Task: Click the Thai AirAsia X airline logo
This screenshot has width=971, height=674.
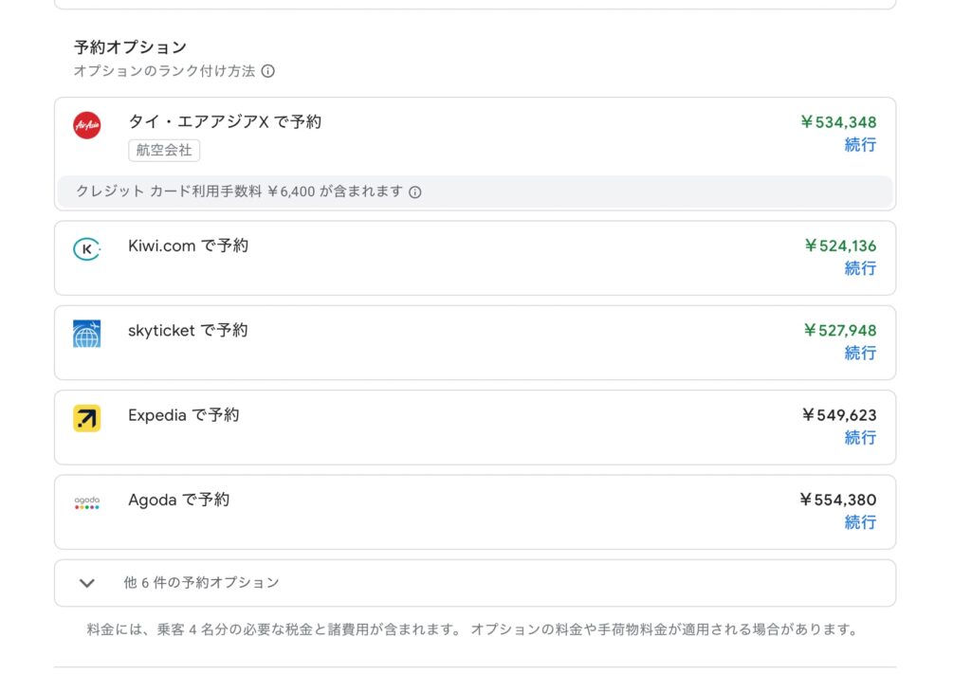Action: 87,125
